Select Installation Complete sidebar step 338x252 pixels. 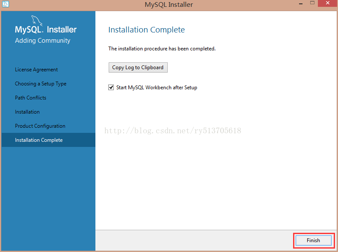(48, 140)
